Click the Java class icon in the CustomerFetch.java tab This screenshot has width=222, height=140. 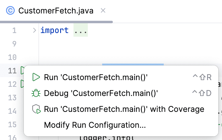click(x=11, y=11)
